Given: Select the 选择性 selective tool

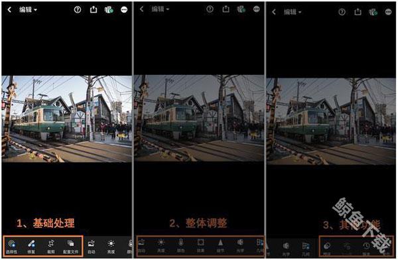Looking at the screenshot, I should coord(11,247).
